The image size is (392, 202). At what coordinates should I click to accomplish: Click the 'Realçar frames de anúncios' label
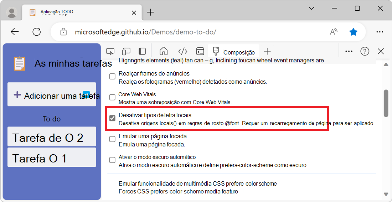coord(154,73)
